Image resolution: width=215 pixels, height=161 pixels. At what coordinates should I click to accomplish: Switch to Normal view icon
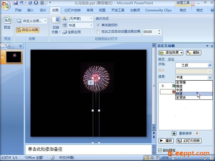pos(147,158)
